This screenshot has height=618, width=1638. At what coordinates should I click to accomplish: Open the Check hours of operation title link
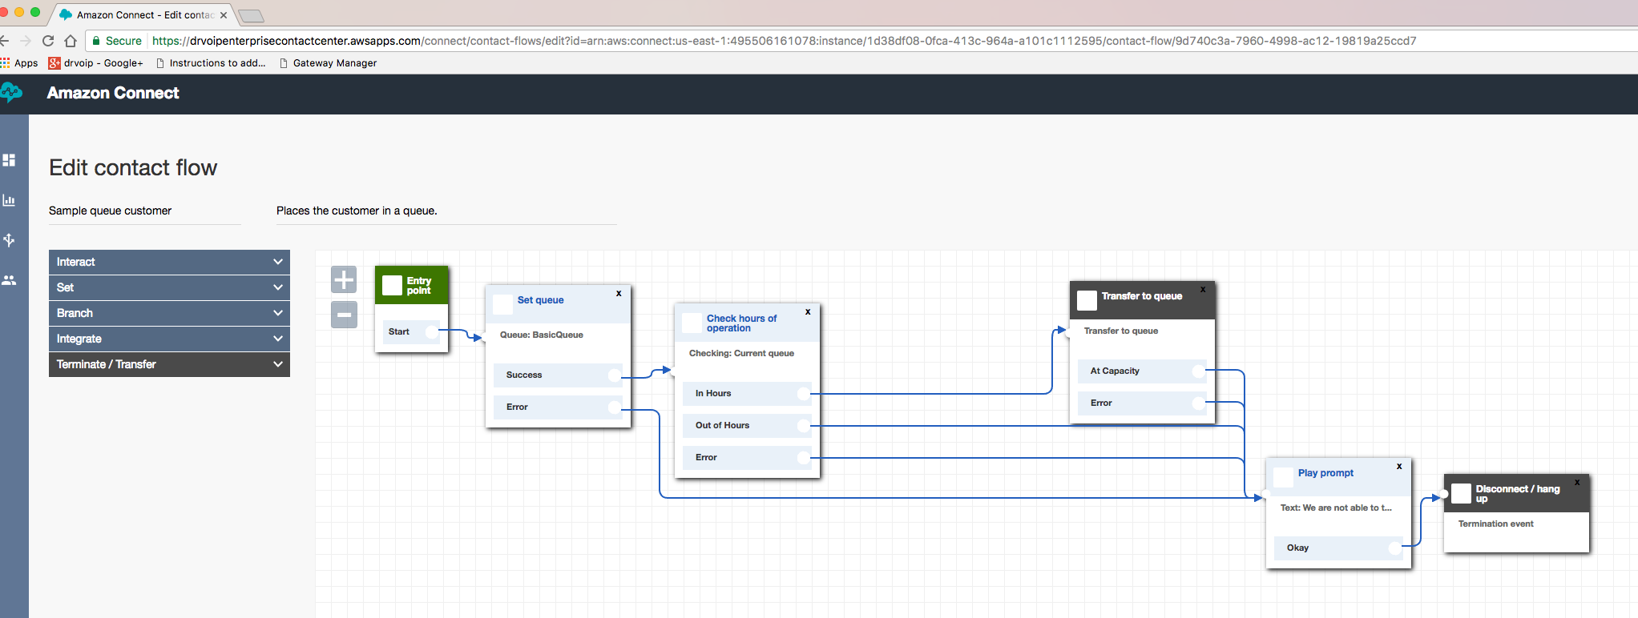point(741,323)
